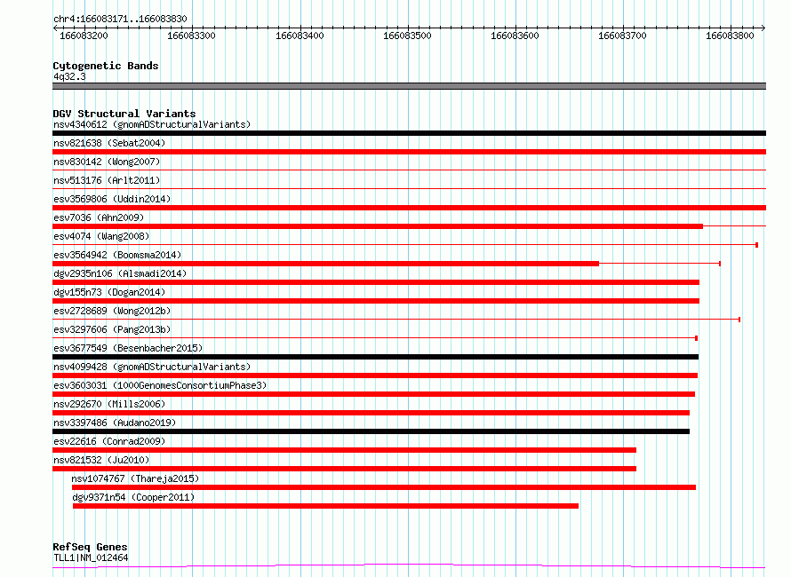Click variant label esv7036 (Ahn2009)

point(99,217)
